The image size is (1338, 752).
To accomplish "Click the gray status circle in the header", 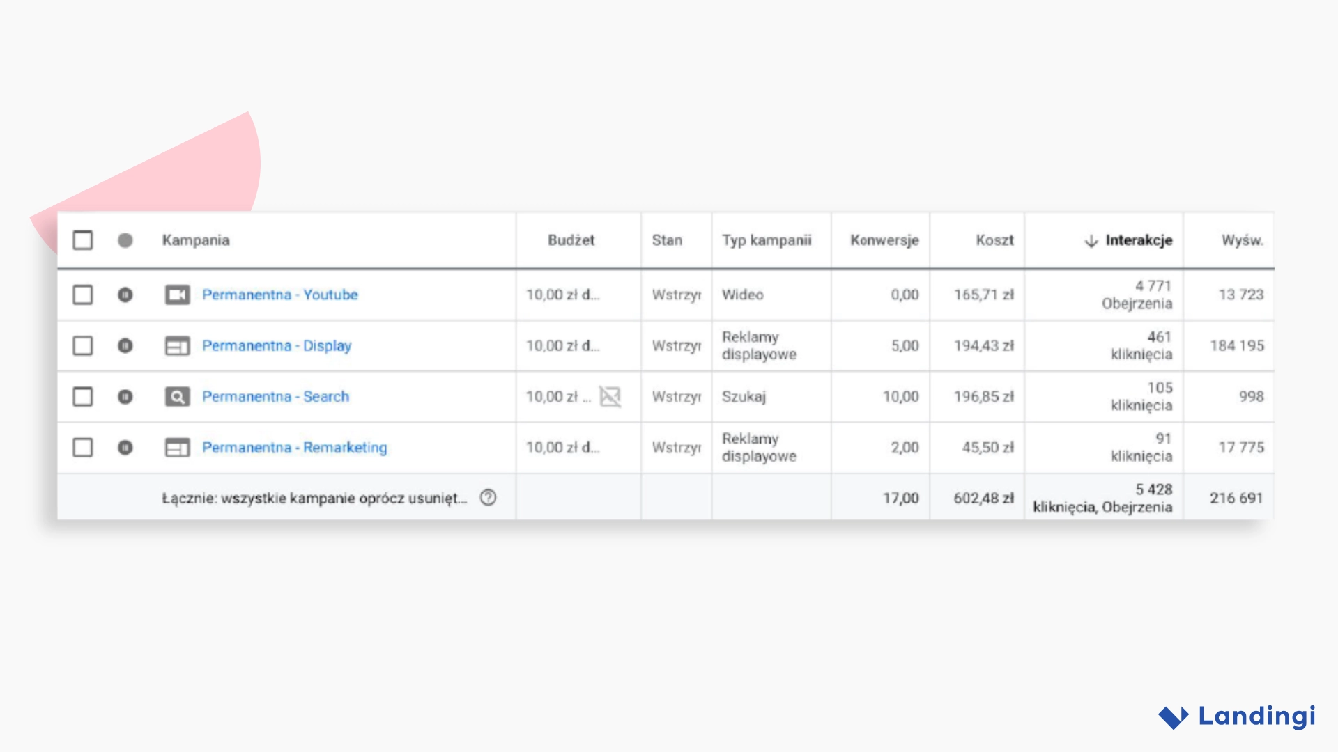I will [125, 240].
